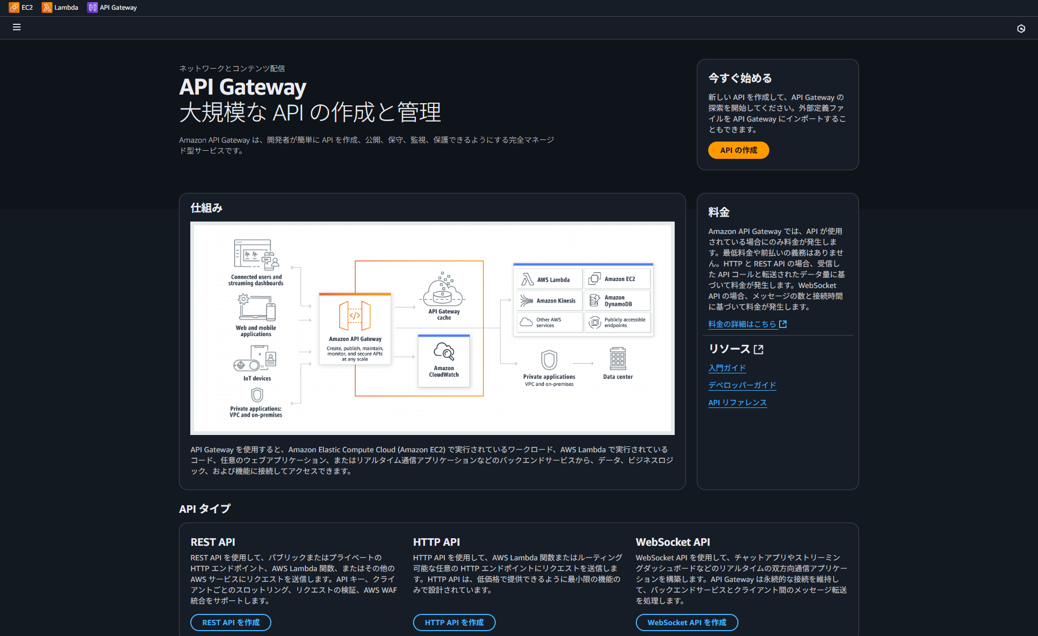Click the API の作成 button
This screenshot has height=636, width=1038.
738,150
